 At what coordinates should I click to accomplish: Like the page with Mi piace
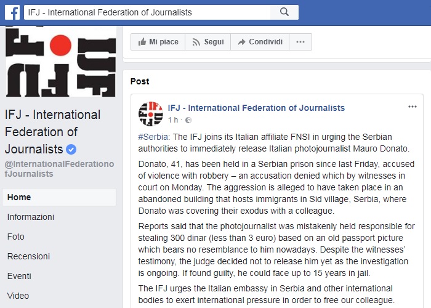pos(158,42)
